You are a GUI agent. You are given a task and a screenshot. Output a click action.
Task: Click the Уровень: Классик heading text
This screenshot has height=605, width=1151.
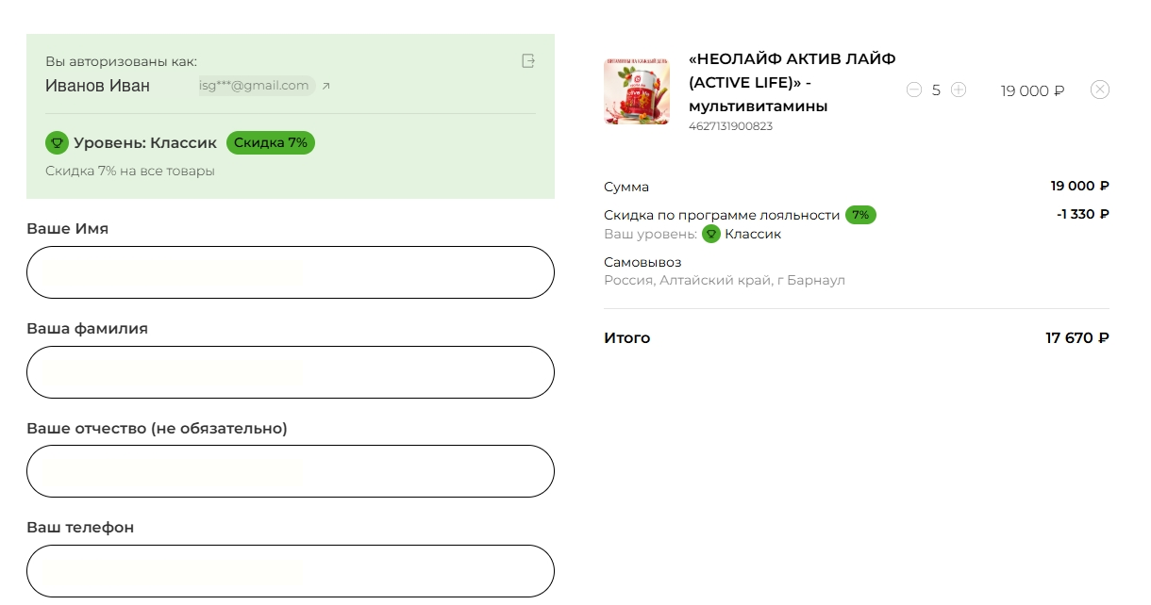pyautogui.click(x=145, y=143)
